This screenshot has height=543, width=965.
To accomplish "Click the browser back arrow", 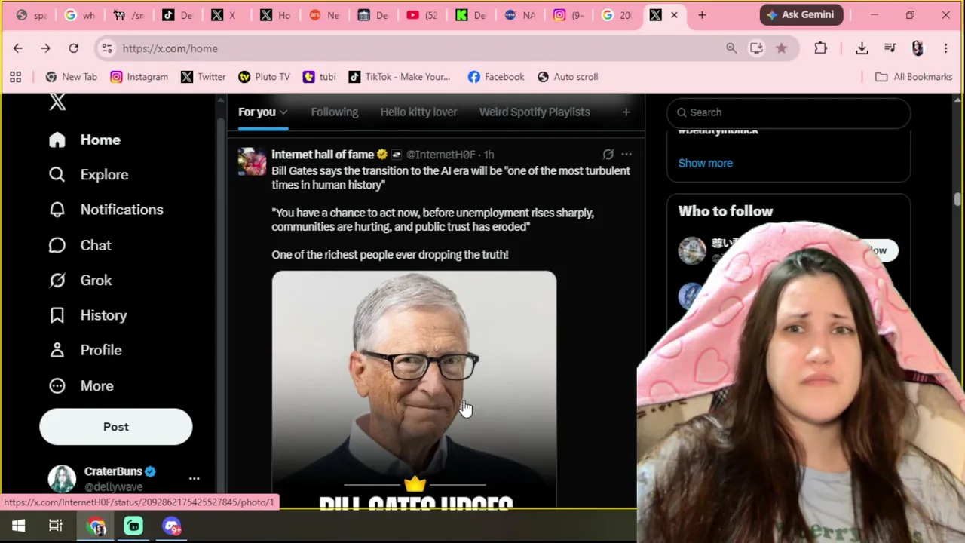I will 18,48.
